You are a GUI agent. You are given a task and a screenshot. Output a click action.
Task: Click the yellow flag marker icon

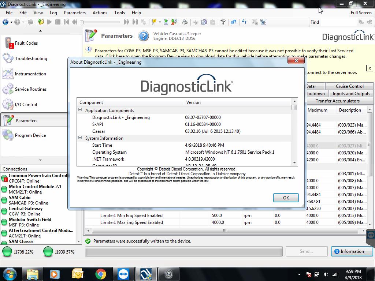pyautogui.click(x=154, y=22)
